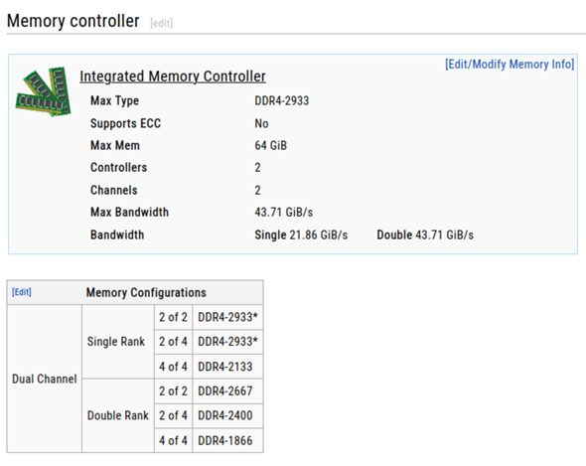586x466 pixels.
Task: Click the DDR4-2667 table cell
Action: (x=227, y=391)
